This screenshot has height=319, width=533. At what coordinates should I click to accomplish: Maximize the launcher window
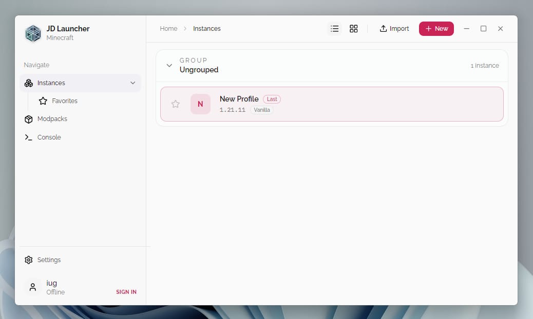click(483, 29)
